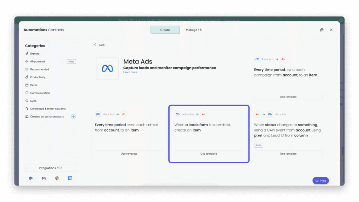Viewport: 359px width, 202px height.
Task: Use template for ad-set sync recipe
Action: click(x=129, y=154)
